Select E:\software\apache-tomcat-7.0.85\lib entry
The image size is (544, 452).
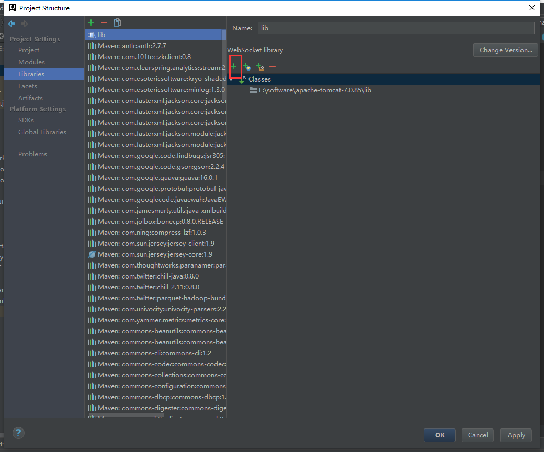tap(315, 90)
